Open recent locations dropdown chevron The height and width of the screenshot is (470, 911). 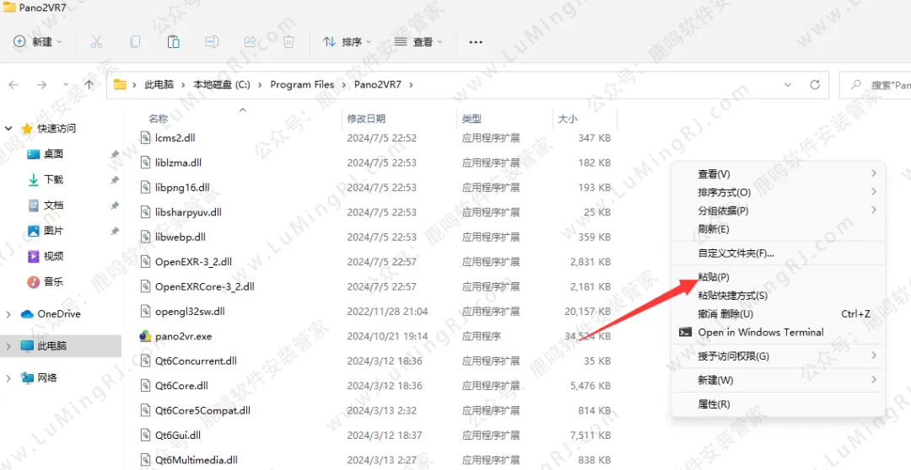point(66,85)
